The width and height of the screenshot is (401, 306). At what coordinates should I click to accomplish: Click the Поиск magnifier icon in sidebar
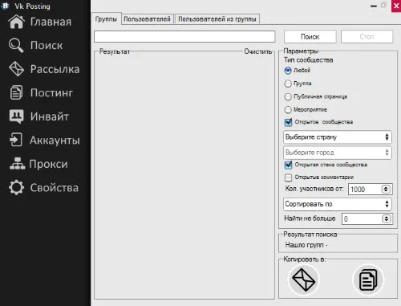pos(16,45)
